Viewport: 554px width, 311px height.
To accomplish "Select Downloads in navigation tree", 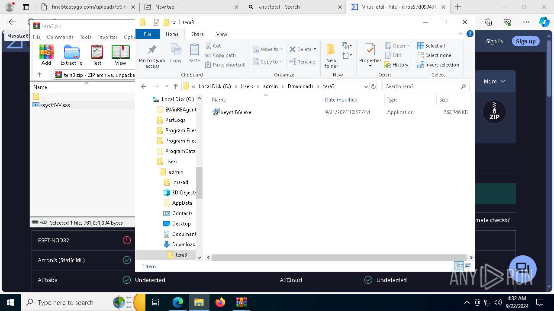I will click(179, 244).
